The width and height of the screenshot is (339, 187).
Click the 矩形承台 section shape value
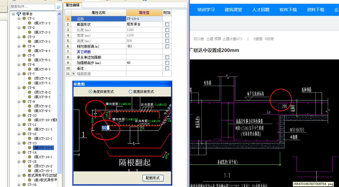pyautogui.click(x=144, y=25)
